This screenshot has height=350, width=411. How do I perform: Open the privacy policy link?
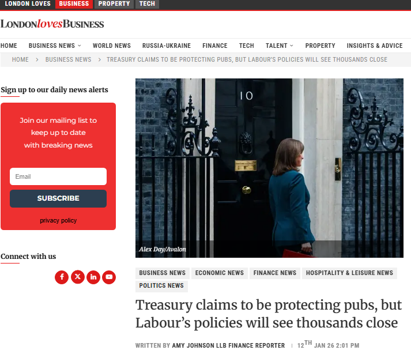click(x=58, y=220)
